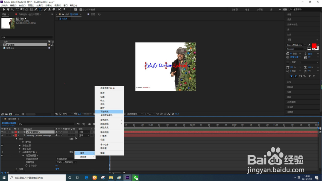Image resolution: width=322 pixels, height=181 pixels.
Task: Open the composition mini-flowchart in timeline
Action: 78,124
